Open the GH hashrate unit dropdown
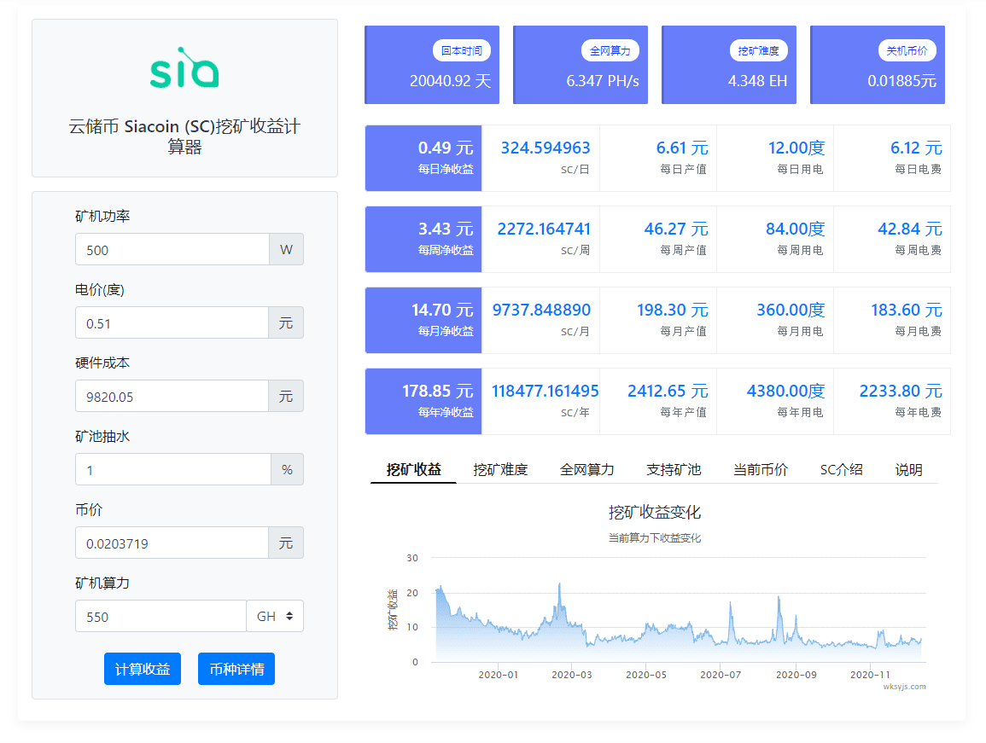Screen dimensions: 986x743 (275, 616)
